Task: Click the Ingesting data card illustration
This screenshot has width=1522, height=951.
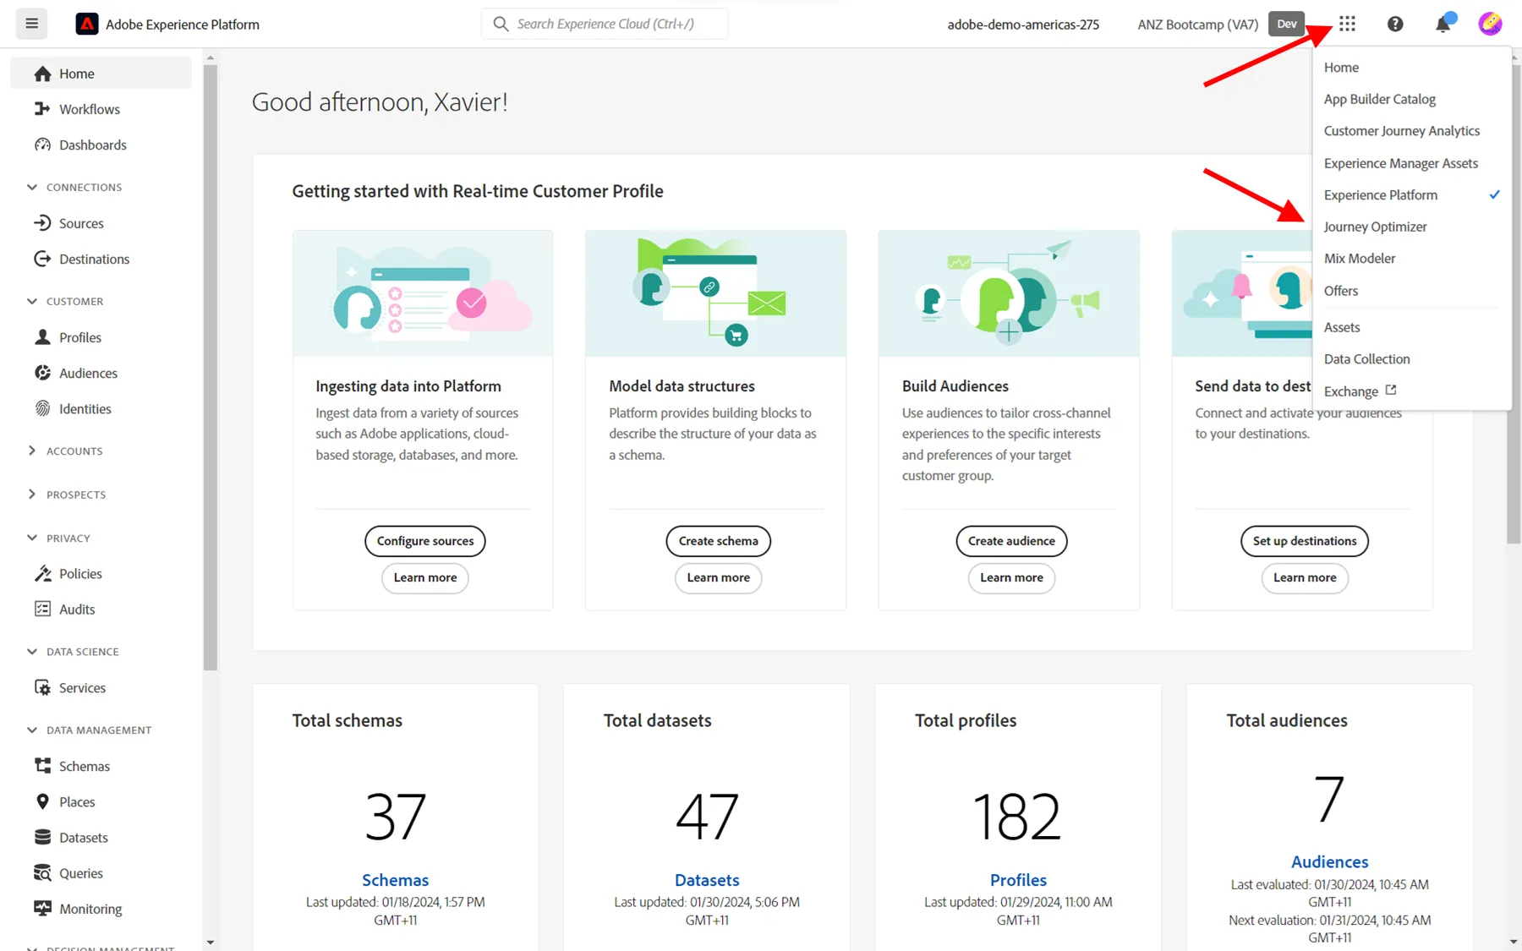Action: click(x=423, y=293)
